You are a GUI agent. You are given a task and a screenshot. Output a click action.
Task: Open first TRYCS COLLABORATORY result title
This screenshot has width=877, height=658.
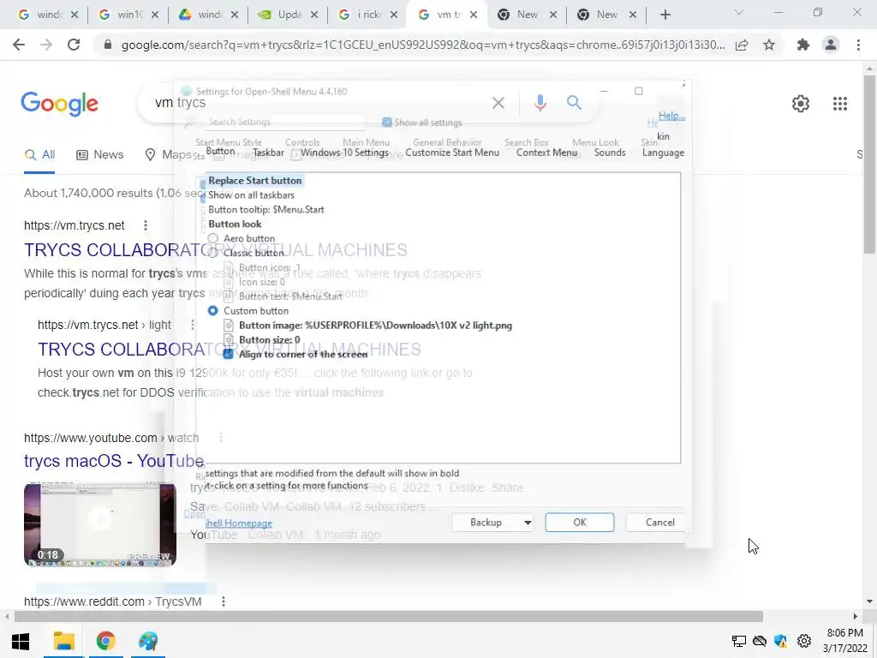coord(215,250)
